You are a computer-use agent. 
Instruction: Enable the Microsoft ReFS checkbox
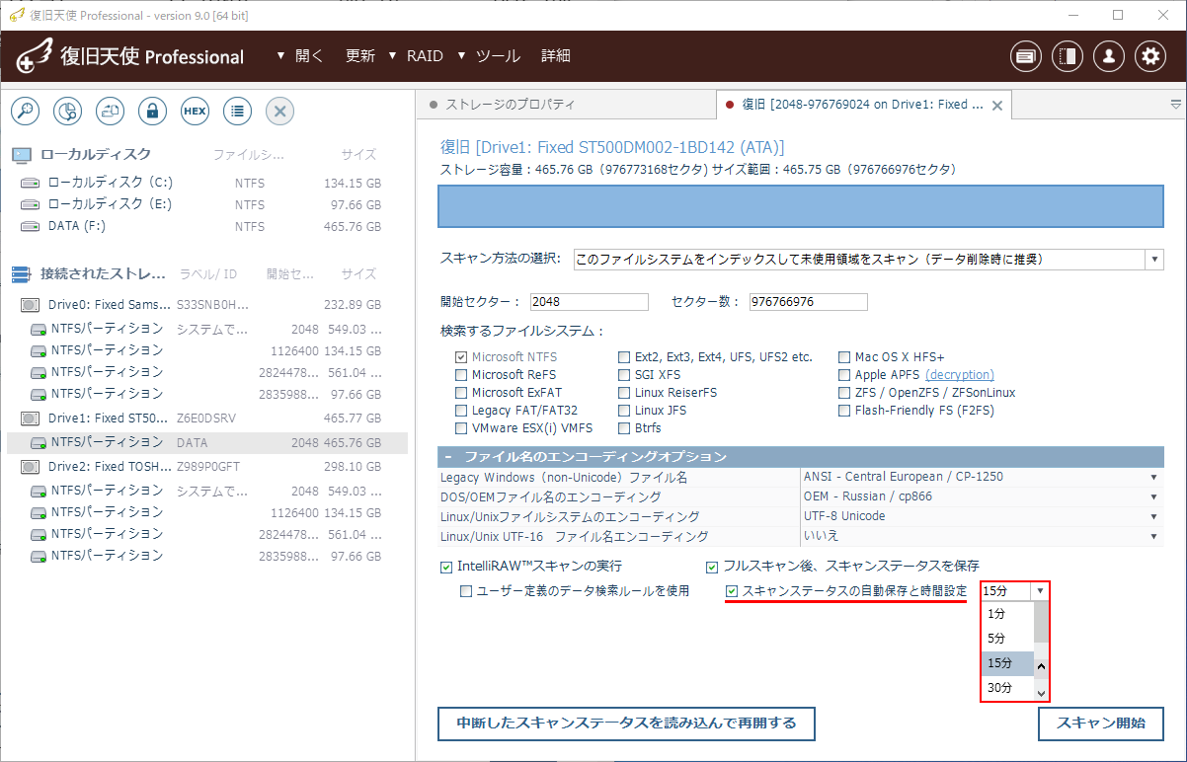[461, 375]
